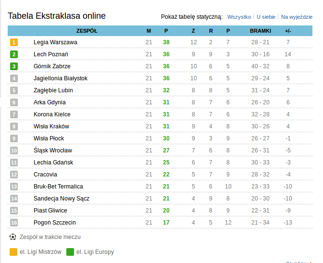Click the orange el. Ligi Mistrzów swatch
The width and height of the screenshot is (323, 263).
click(13, 251)
